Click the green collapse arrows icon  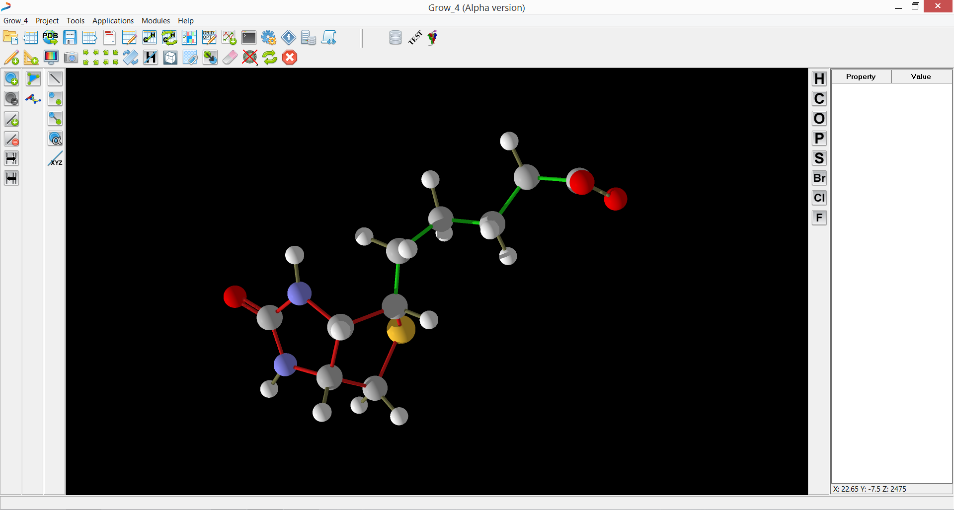click(111, 58)
